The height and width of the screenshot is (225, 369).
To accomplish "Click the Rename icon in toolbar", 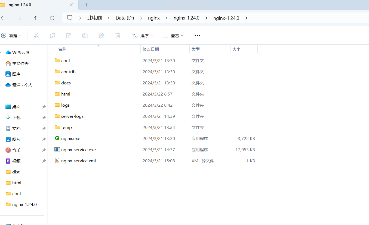I will click(85, 36).
